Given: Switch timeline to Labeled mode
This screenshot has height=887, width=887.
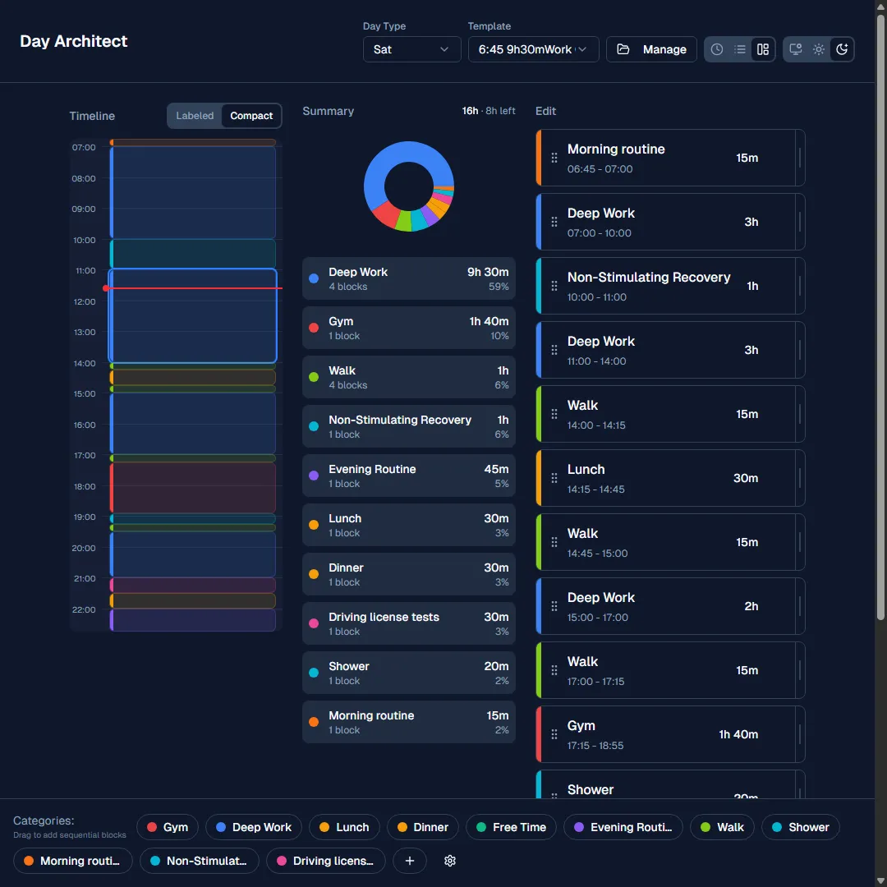Looking at the screenshot, I should [x=195, y=116].
